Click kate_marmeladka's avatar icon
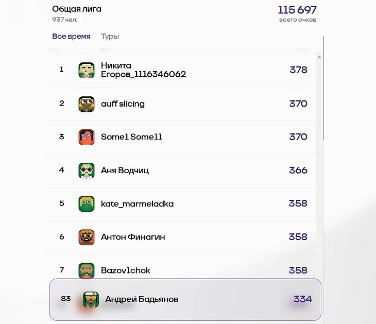Image resolution: width=376 pixels, height=324 pixels. coord(87,204)
